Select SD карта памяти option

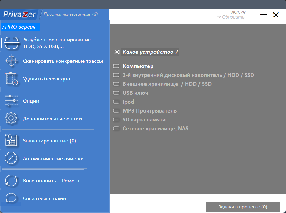pyautogui.click(x=139, y=120)
